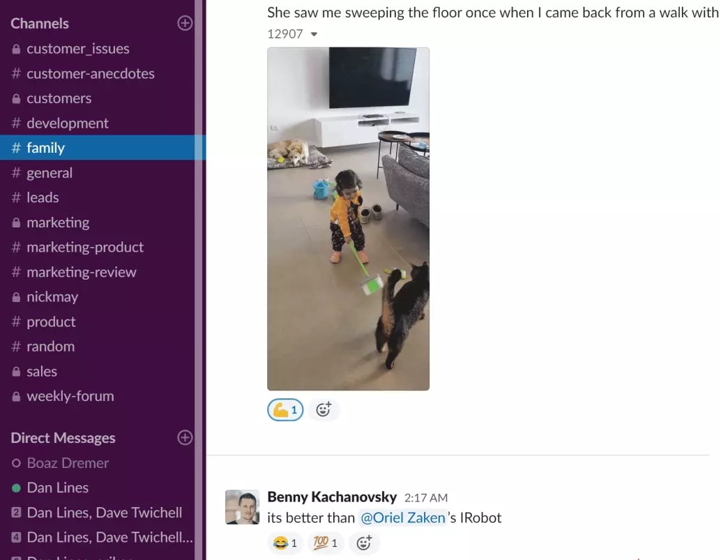Screen dimensions: 721x560
Task: Click the sidebar vertical scrollbar
Action: point(201,280)
